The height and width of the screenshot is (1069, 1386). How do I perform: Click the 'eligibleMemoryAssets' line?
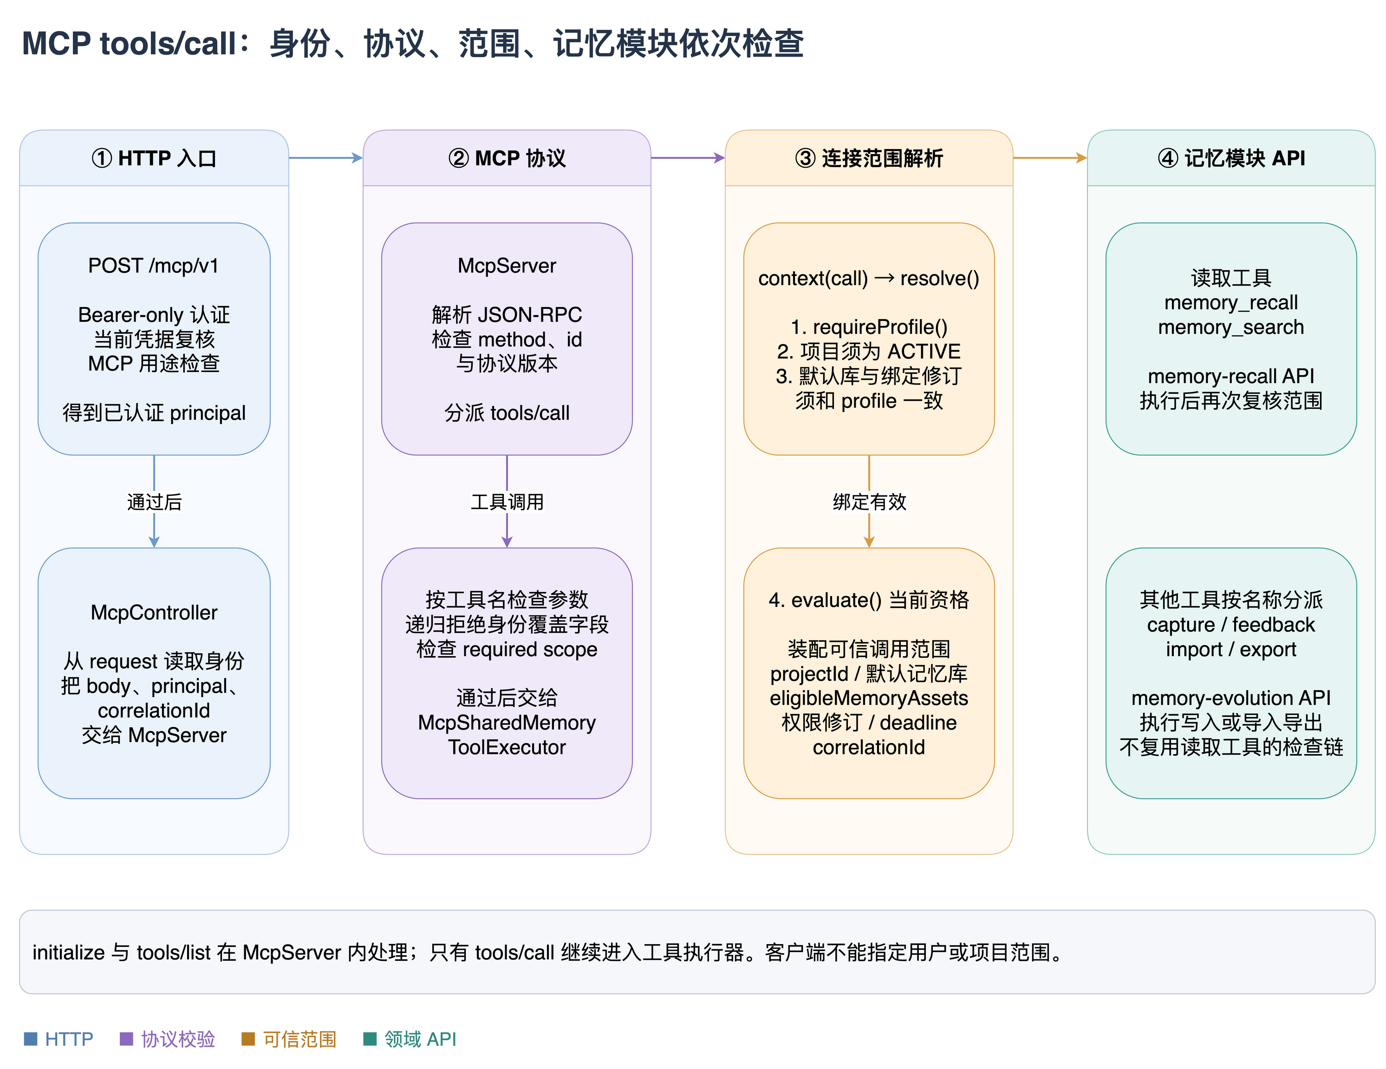[x=869, y=698]
